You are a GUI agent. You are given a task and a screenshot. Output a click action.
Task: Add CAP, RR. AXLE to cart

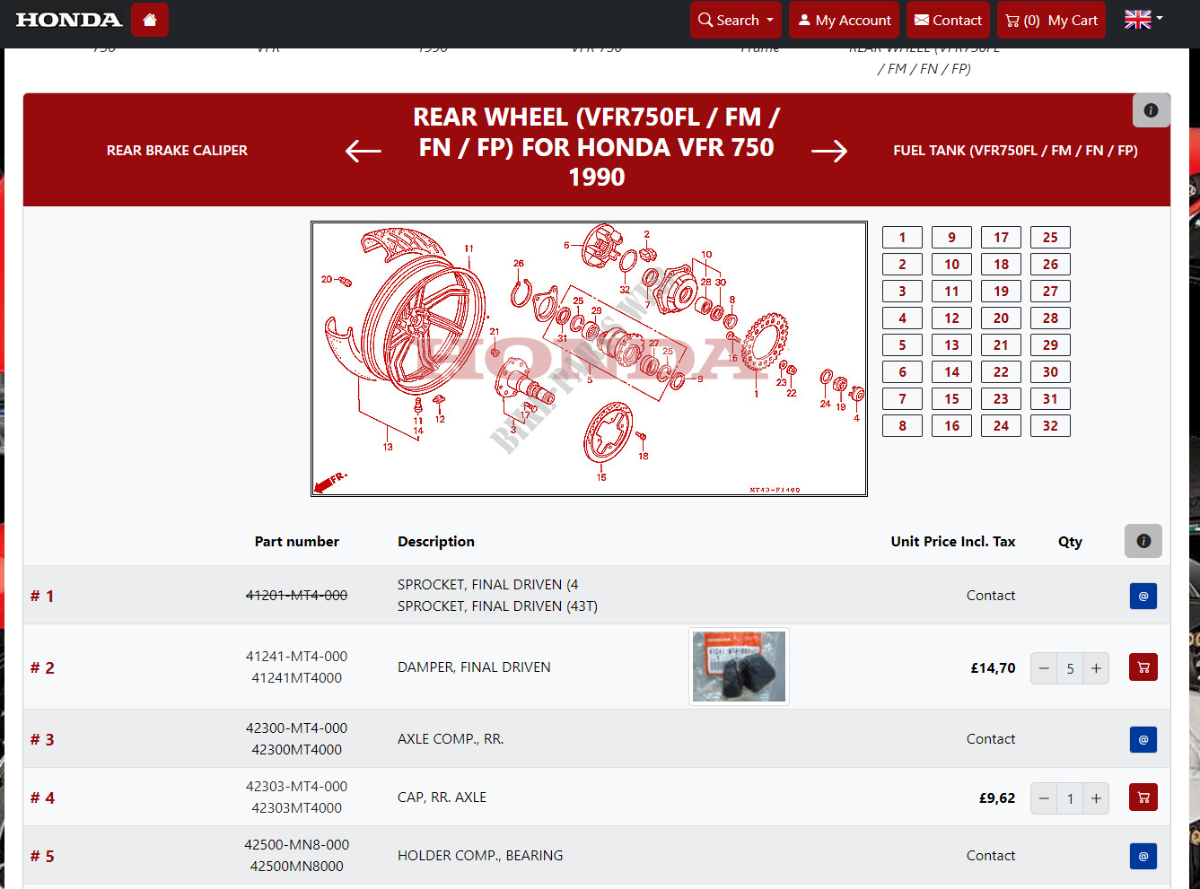(x=1143, y=797)
